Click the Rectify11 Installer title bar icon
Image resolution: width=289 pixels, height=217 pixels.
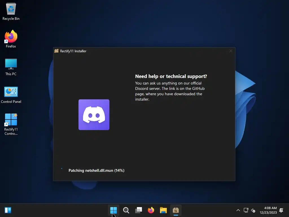point(56,51)
